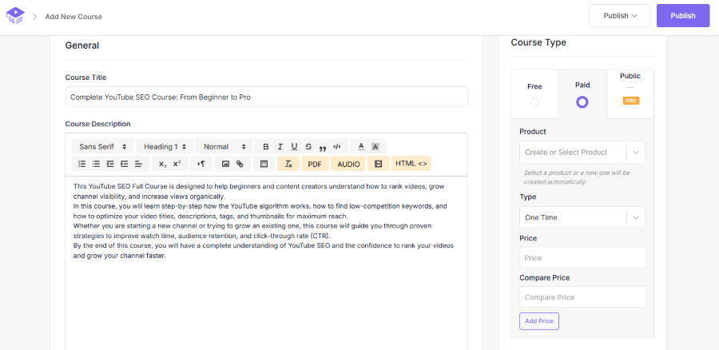Insert an ordered numbered list

click(x=81, y=163)
